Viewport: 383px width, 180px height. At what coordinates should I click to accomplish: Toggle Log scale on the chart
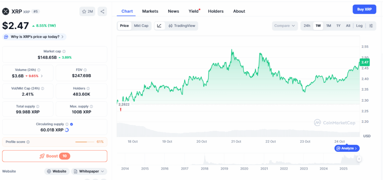(x=359, y=26)
